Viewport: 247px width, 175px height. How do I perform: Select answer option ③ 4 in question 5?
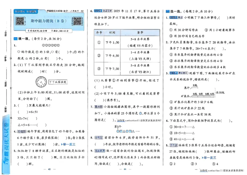pyautogui.click(x=215, y=164)
